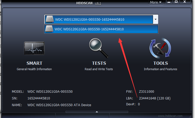Close the HDDScan window

tap(185, 2)
